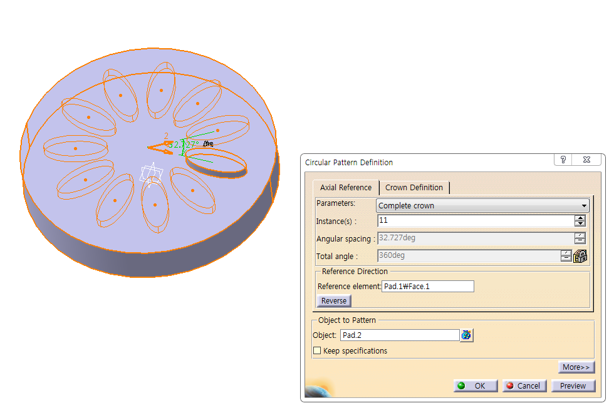Click the measure icon beside Total angle
Viewport: 614px width, 413px height.
point(580,256)
